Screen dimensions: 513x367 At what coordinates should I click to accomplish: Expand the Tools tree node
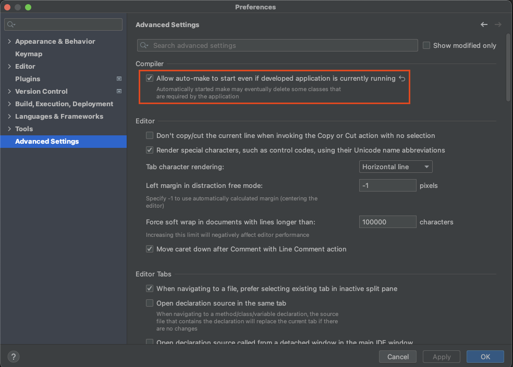click(x=9, y=129)
